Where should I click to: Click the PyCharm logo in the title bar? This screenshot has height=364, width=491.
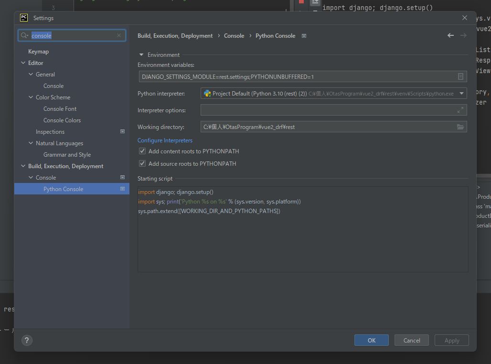[24, 18]
